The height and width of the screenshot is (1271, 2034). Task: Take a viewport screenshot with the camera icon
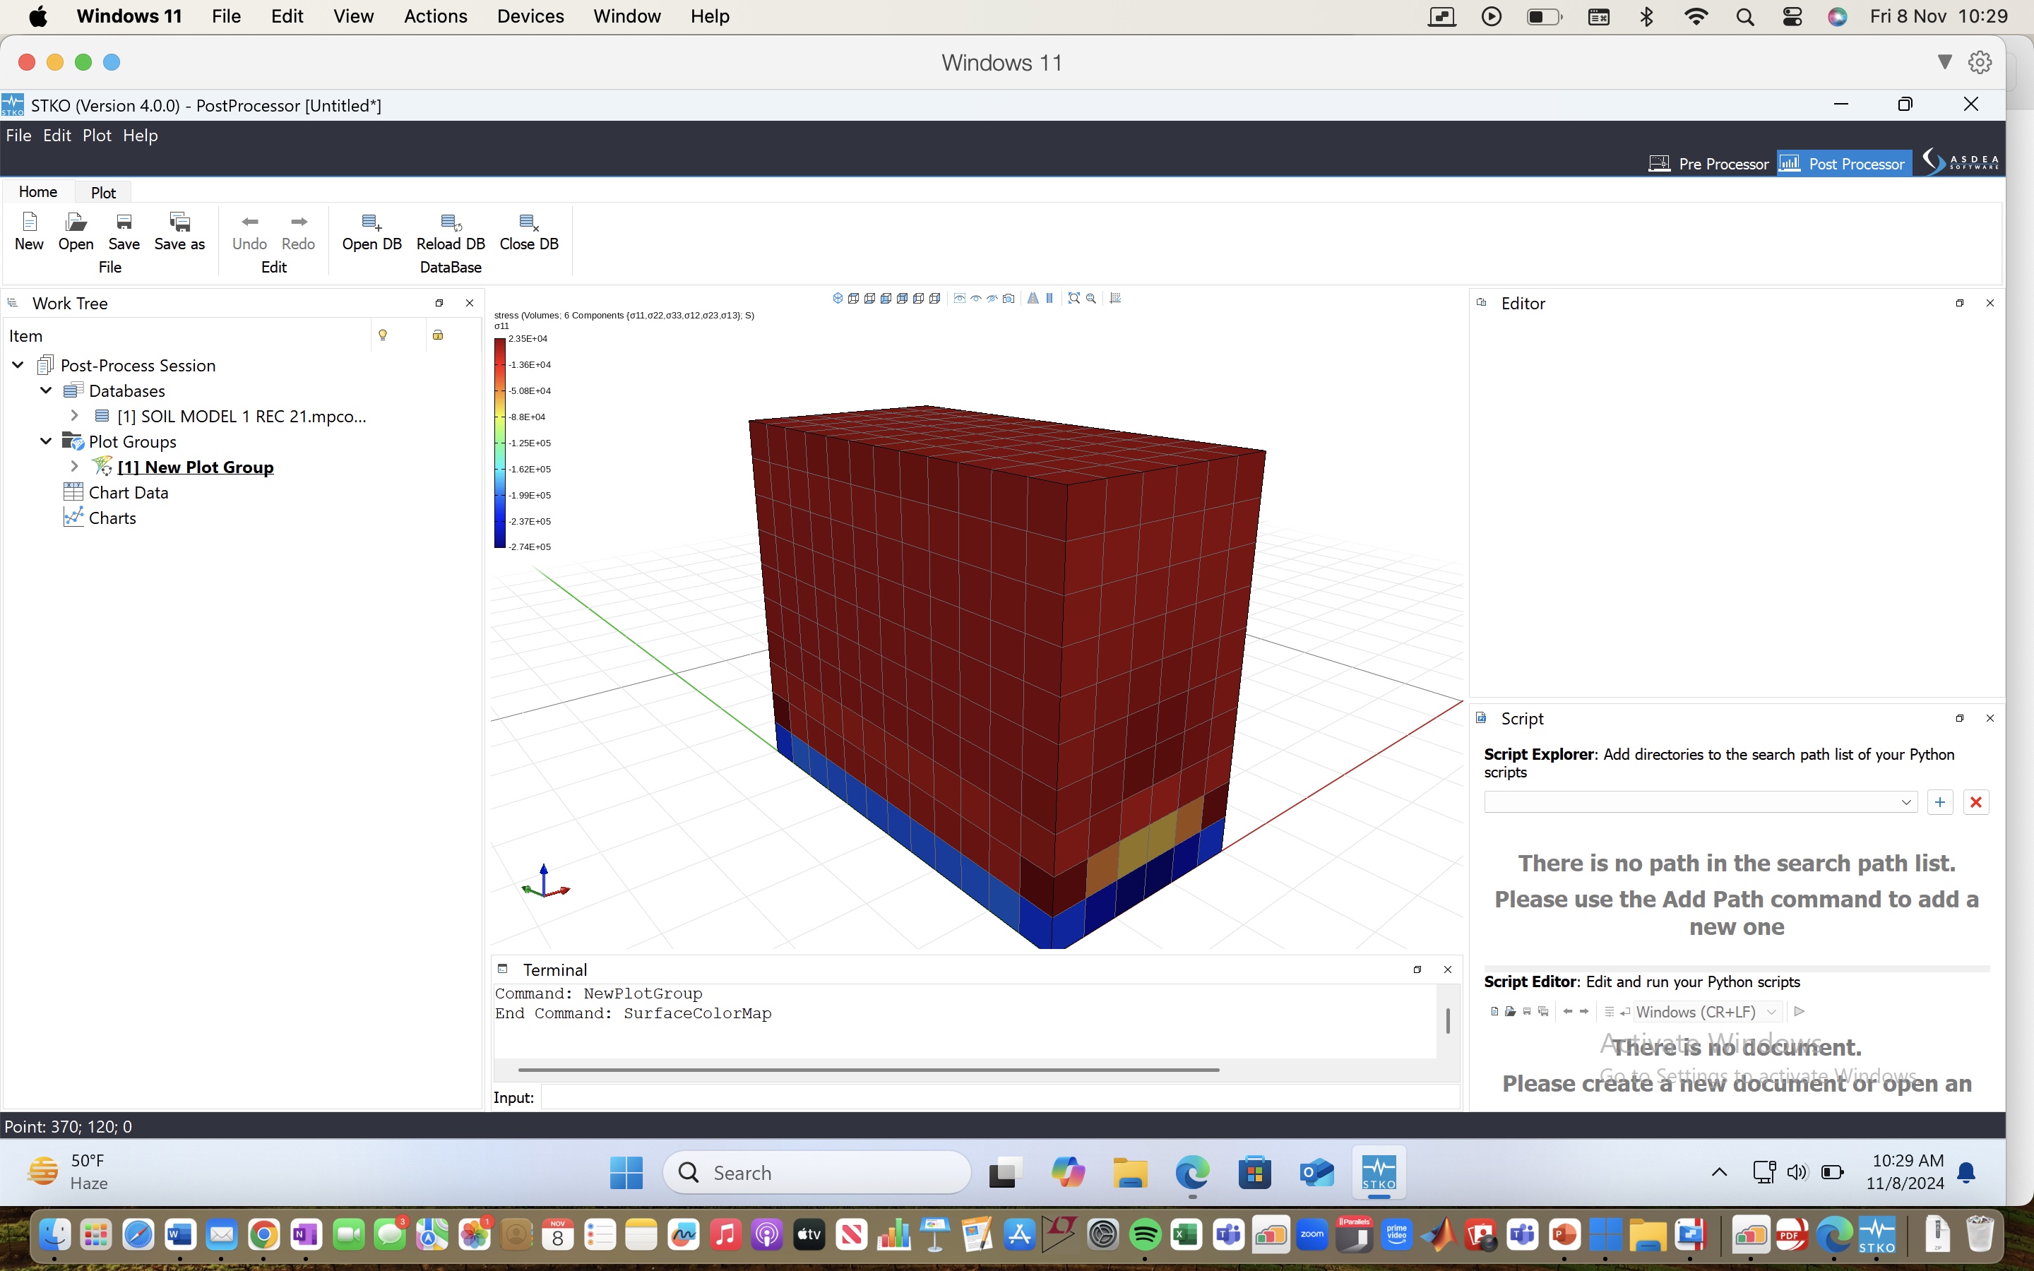tap(1009, 299)
